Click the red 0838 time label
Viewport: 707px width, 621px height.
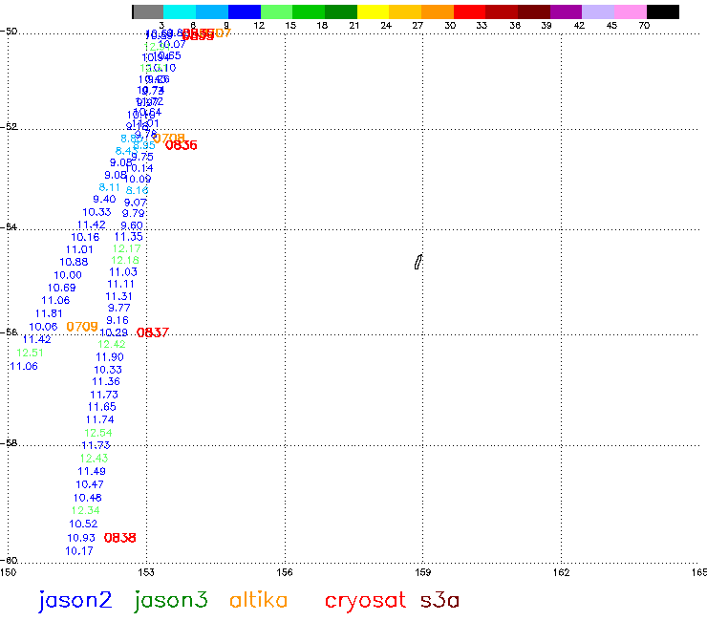click(x=120, y=538)
